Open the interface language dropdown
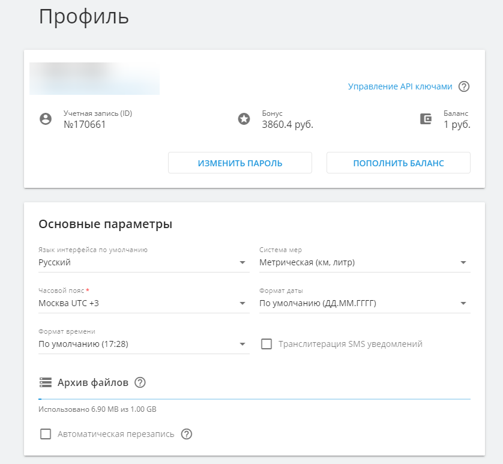 coord(143,262)
